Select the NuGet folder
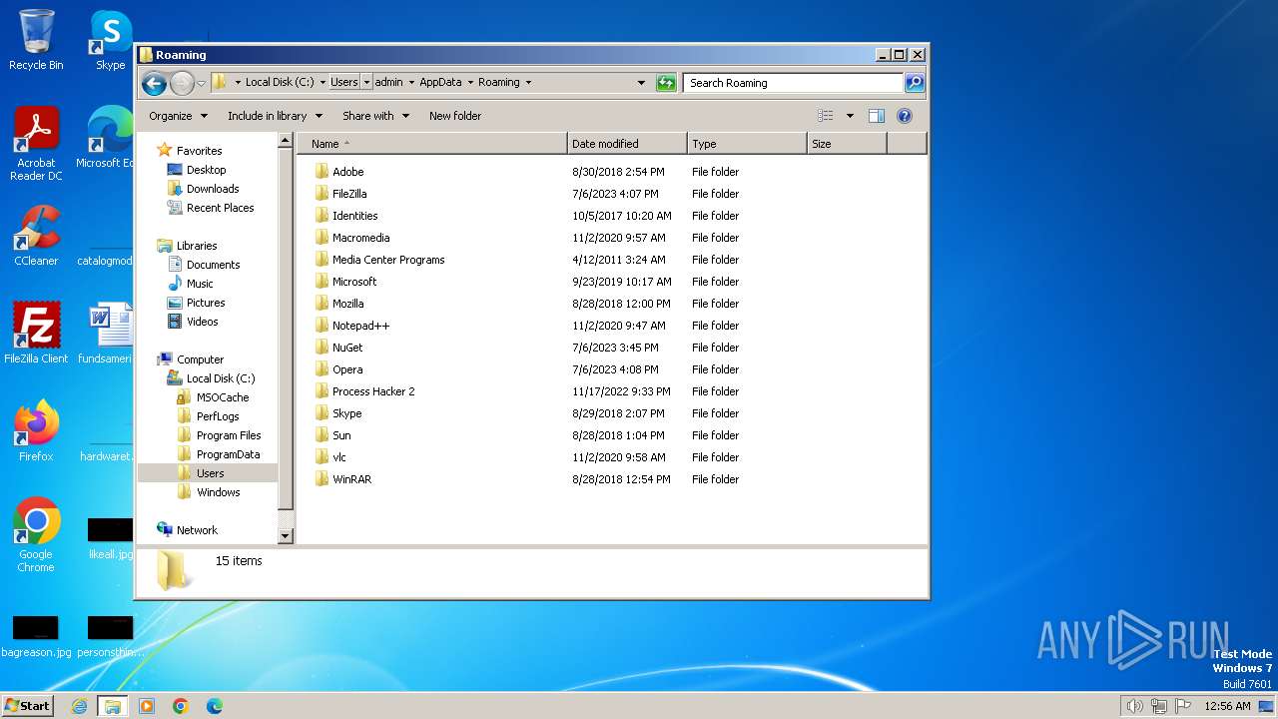 347,348
